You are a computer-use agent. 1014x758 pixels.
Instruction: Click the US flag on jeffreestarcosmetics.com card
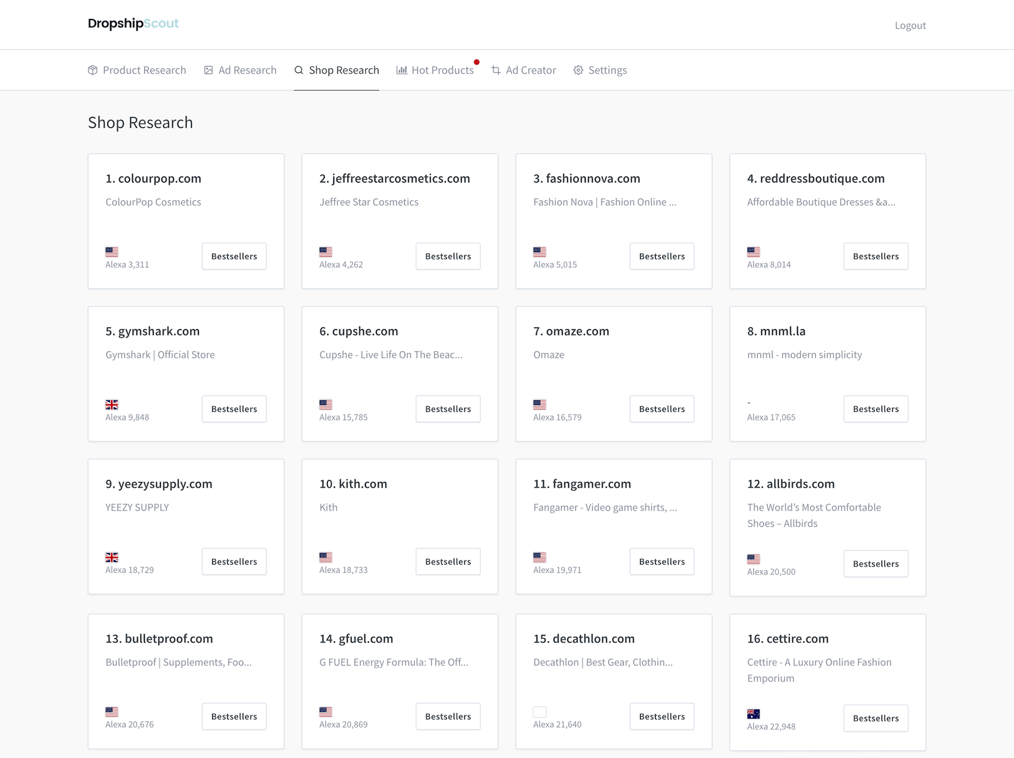click(x=326, y=252)
